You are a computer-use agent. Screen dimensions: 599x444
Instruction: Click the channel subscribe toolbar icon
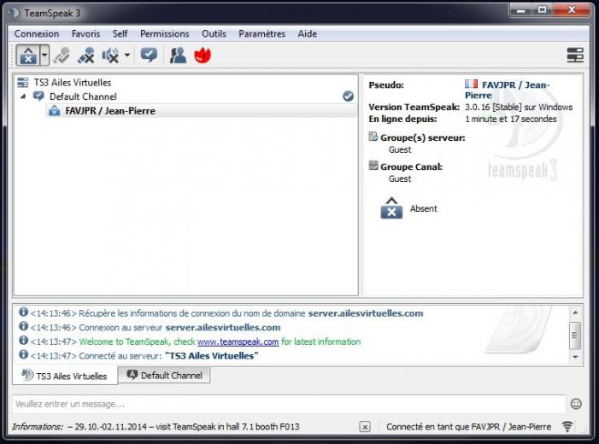tap(149, 55)
